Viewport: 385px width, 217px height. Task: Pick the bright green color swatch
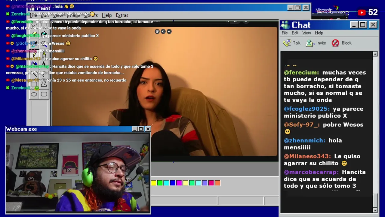click(x=160, y=183)
